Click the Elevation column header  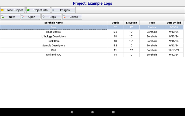132,23
